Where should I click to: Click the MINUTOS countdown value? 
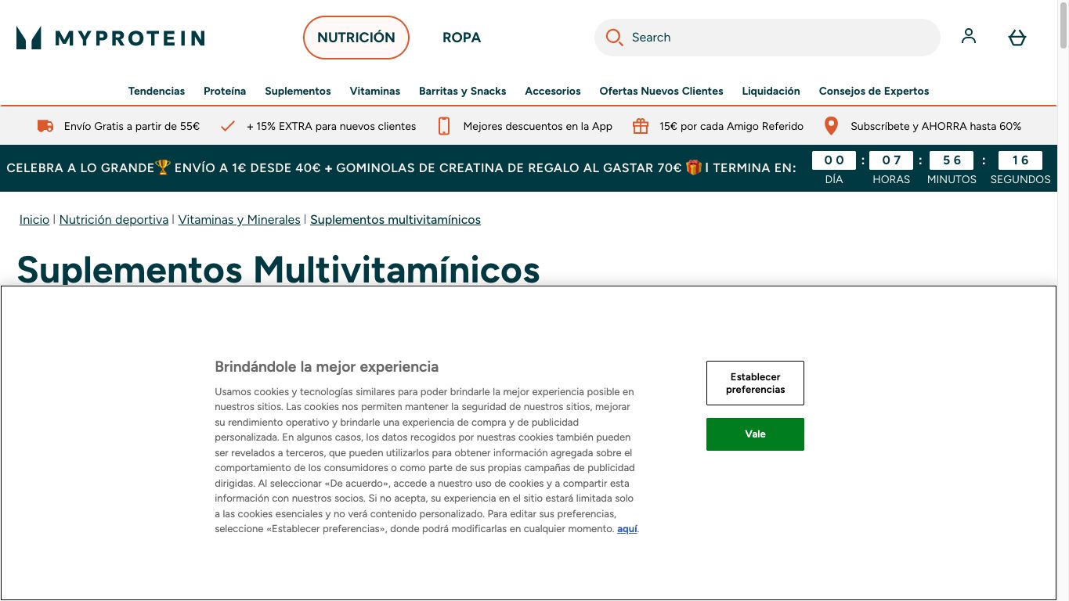coord(952,160)
